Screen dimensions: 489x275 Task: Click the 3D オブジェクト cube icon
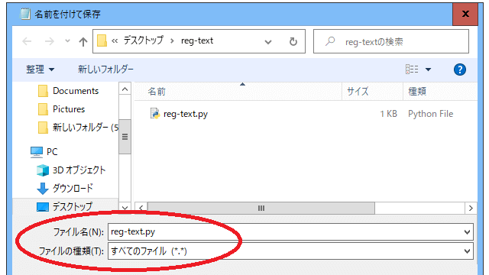[x=43, y=170]
